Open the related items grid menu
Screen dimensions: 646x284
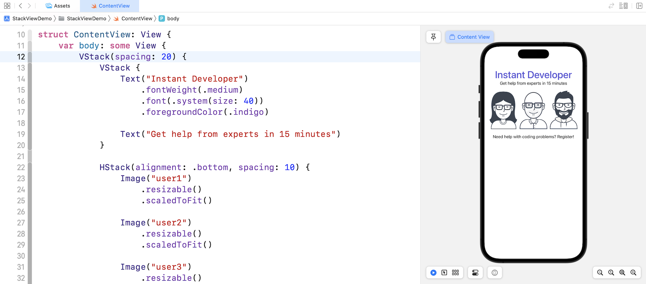[7, 6]
